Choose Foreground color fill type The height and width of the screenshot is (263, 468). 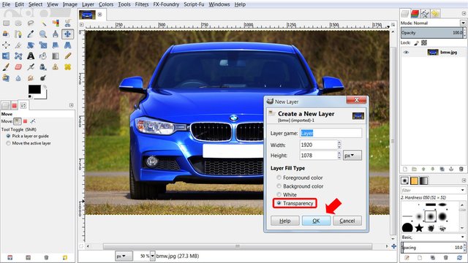300,178
